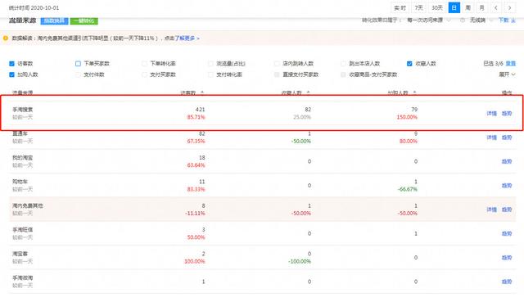The width and height of the screenshot is (524, 302).
Task: Select the 7天 time range tab
Action: click(x=418, y=7)
